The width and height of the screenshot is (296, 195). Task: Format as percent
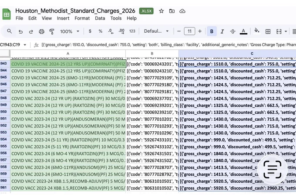pyautogui.click(x=101, y=31)
